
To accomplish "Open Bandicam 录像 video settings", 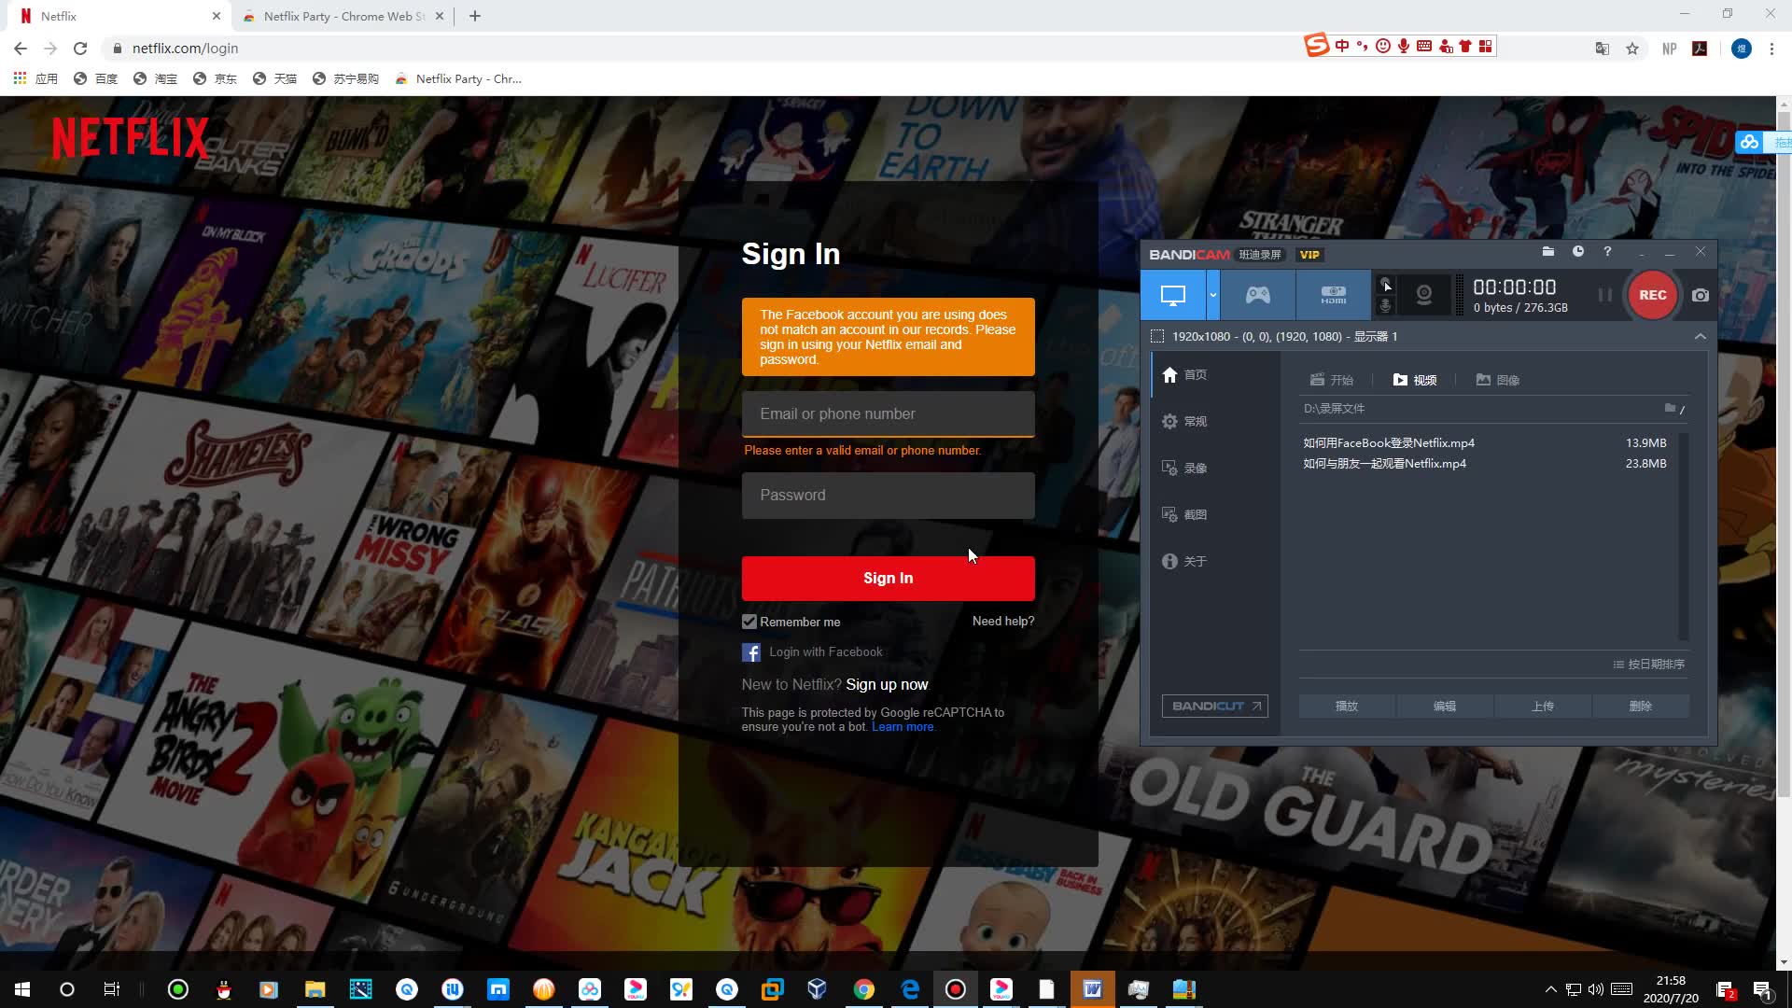I will pyautogui.click(x=1185, y=468).
